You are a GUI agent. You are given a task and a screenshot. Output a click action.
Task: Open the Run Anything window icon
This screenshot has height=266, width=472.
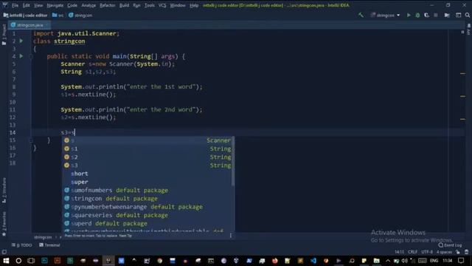(458, 15)
